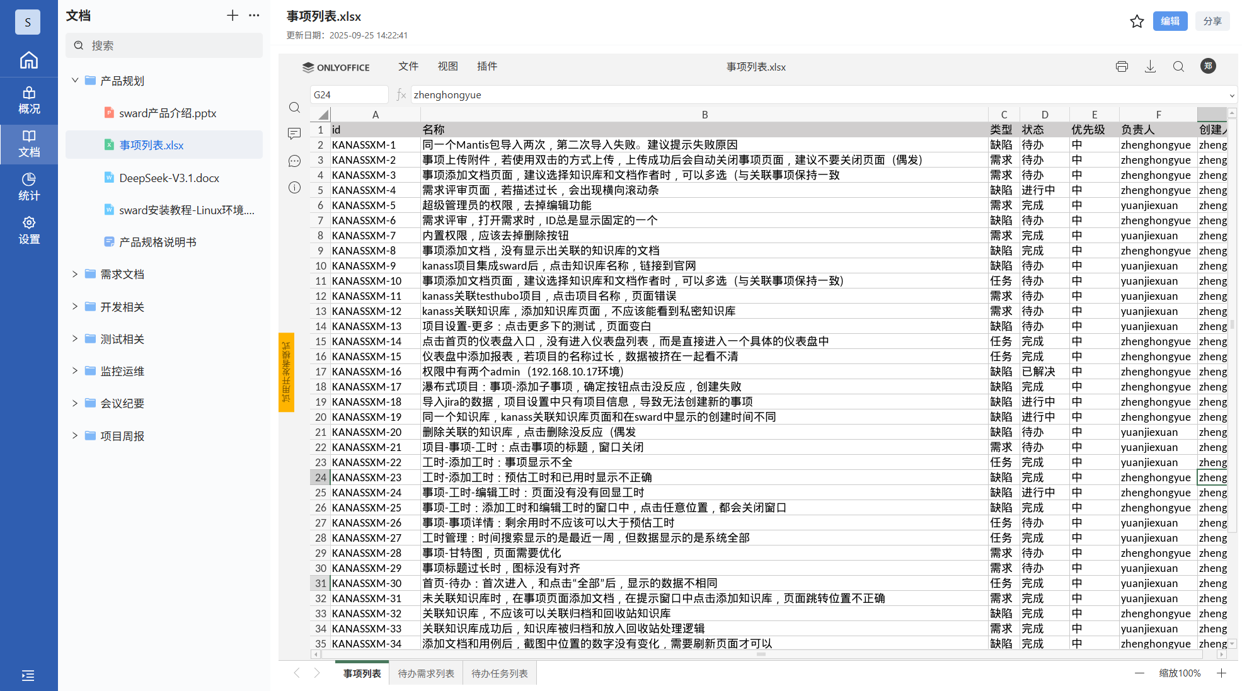Screen dimensions: 1242x691
Task: Collapse the 产品规划 folder
Action: point(75,81)
